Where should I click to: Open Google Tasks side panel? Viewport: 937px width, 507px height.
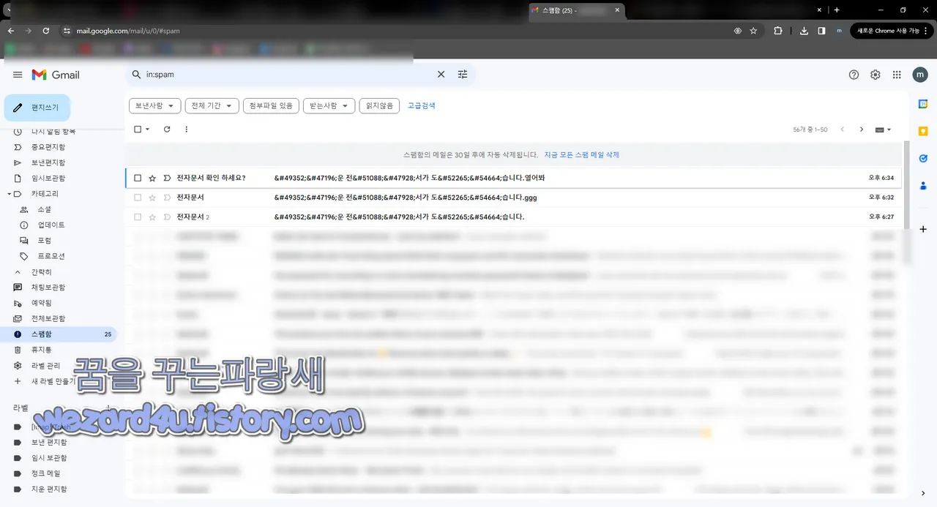pos(923,158)
